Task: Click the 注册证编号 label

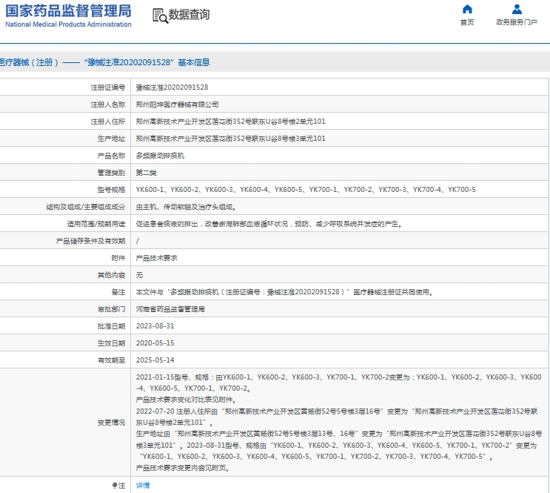Action: point(107,87)
